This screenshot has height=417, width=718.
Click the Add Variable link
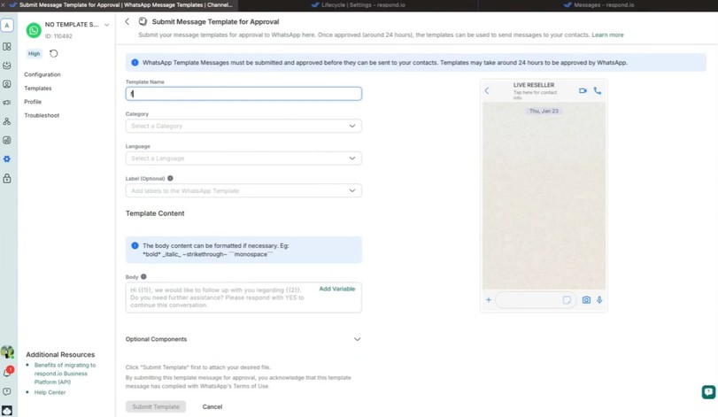point(337,289)
